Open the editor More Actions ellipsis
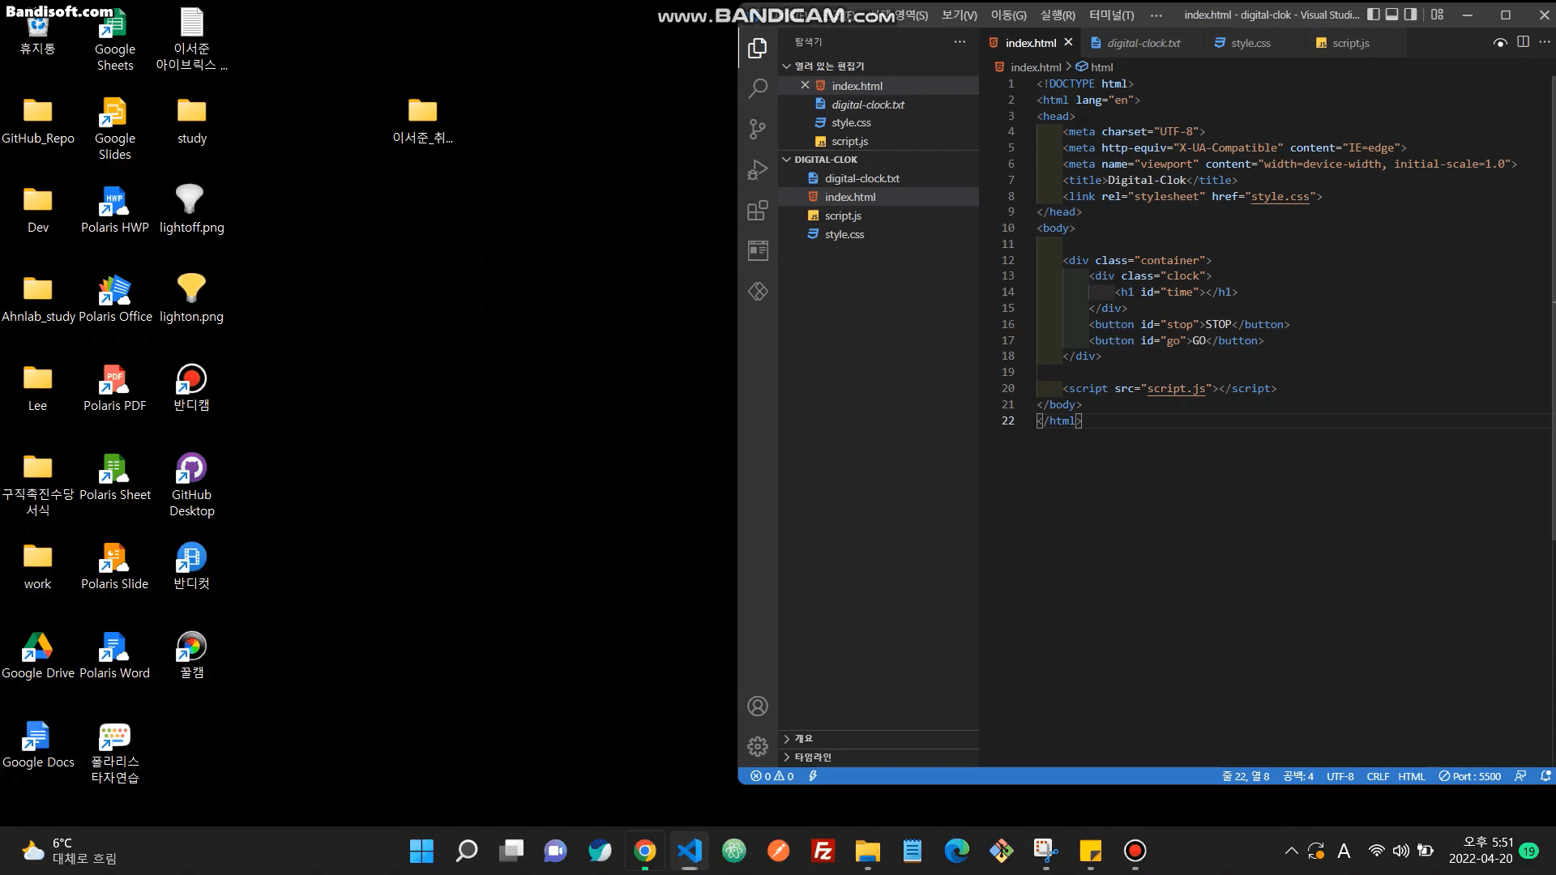Viewport: 1556px width, 875px height. pyautogui.click(x=1545, y=42)
